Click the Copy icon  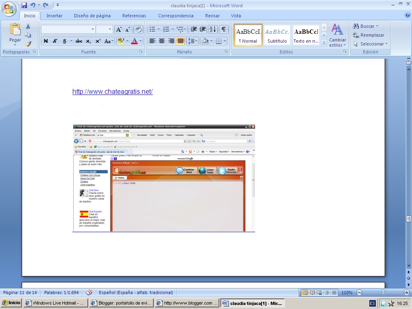(x=28, y=35)
